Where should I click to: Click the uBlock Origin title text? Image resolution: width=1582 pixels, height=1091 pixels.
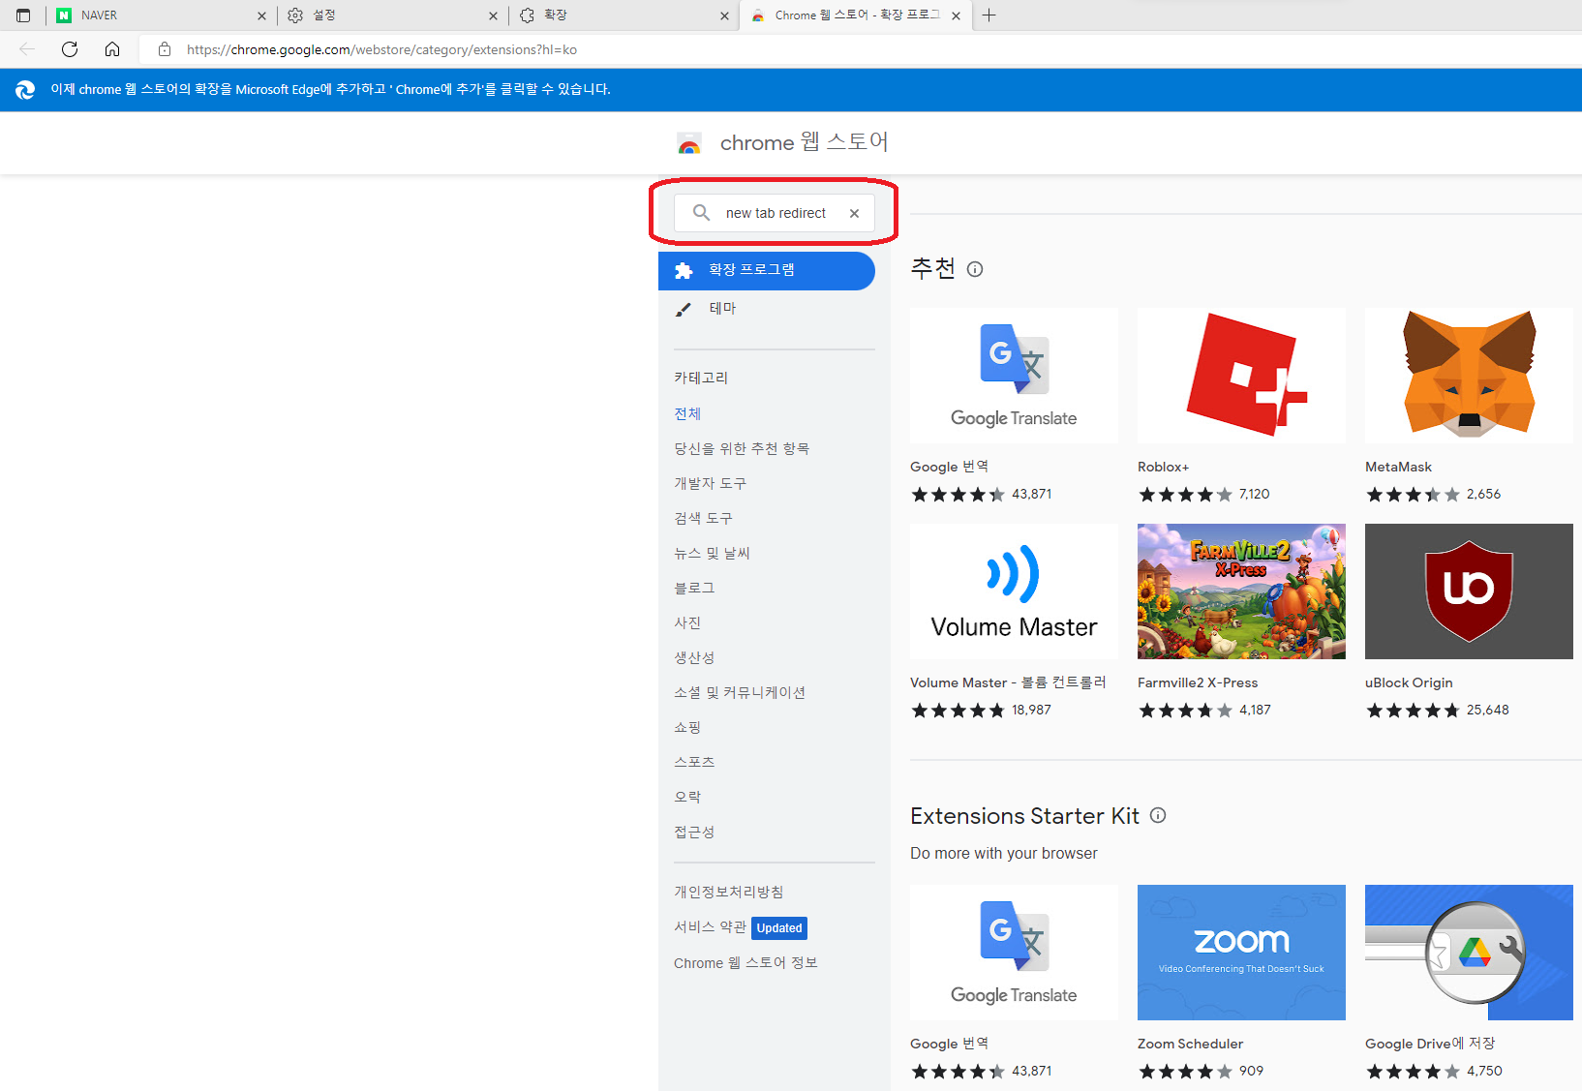[1409, 682]
